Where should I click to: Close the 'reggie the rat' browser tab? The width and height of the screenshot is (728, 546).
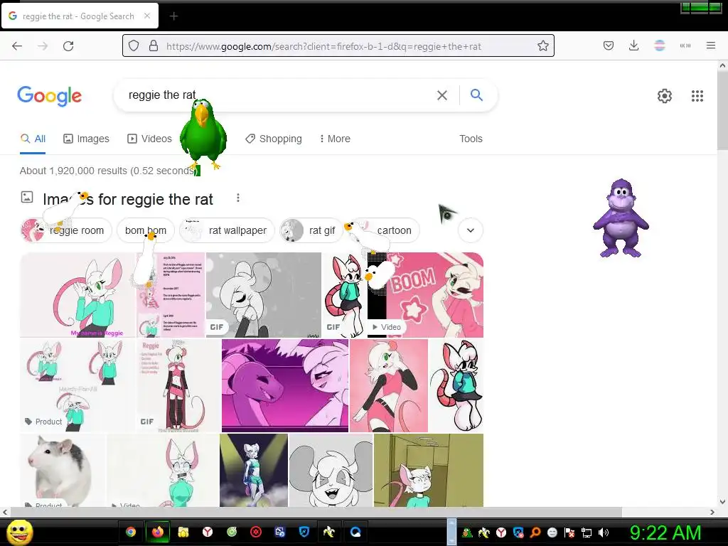click(x=147, y=16)
